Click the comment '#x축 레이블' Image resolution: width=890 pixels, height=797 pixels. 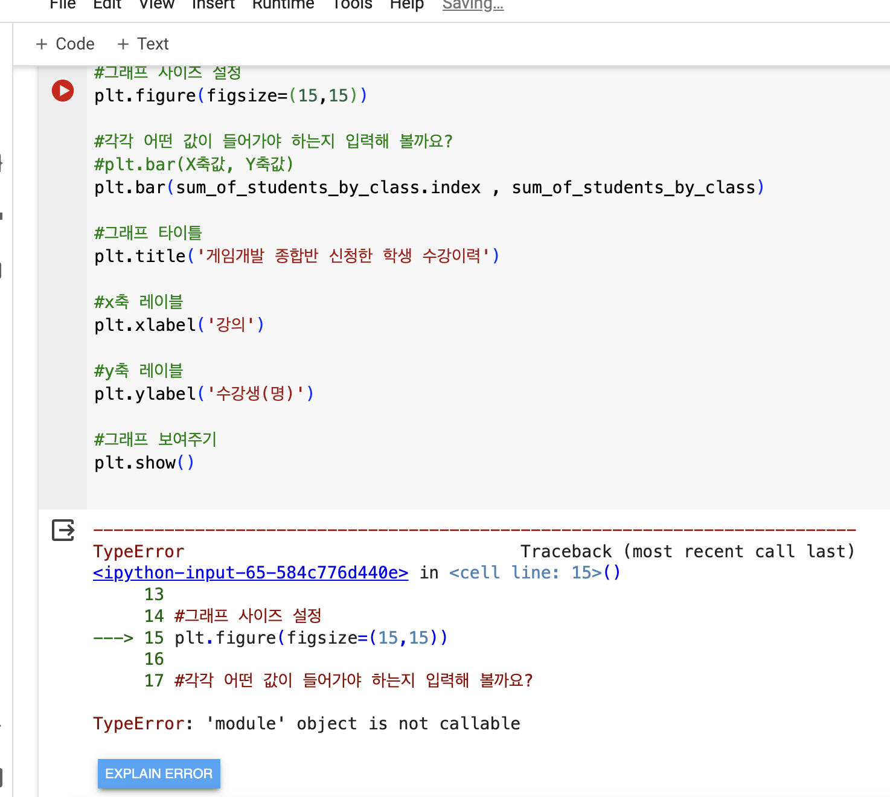(139, 302)
